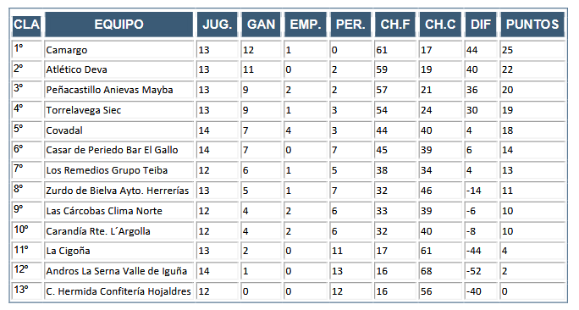
Task: Click the Atlético Deva team cell
Action: tap(119, 69)
